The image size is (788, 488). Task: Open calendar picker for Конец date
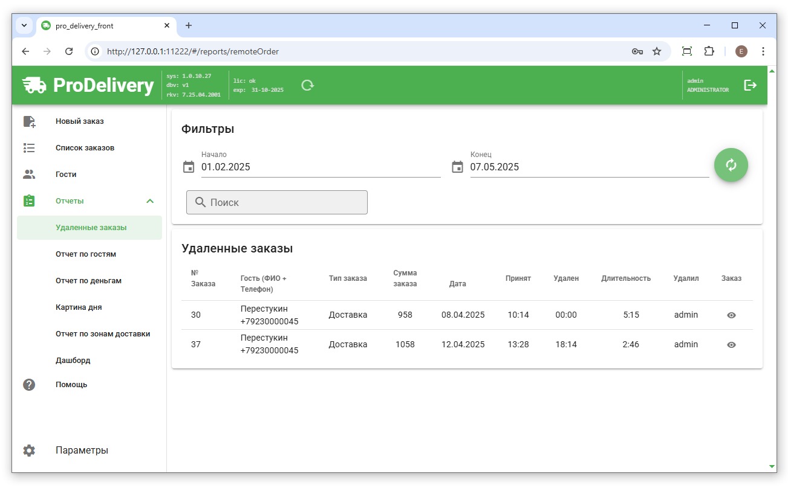point(458,167)
